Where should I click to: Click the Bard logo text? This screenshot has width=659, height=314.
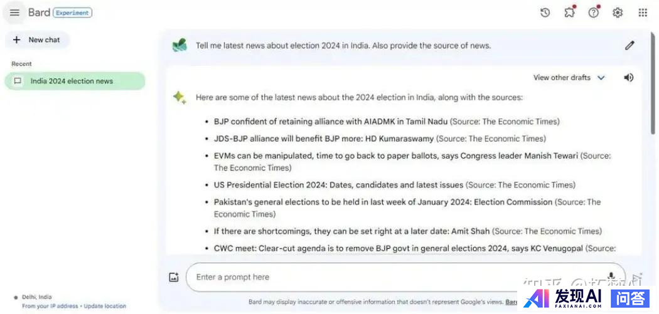point(39,13)
